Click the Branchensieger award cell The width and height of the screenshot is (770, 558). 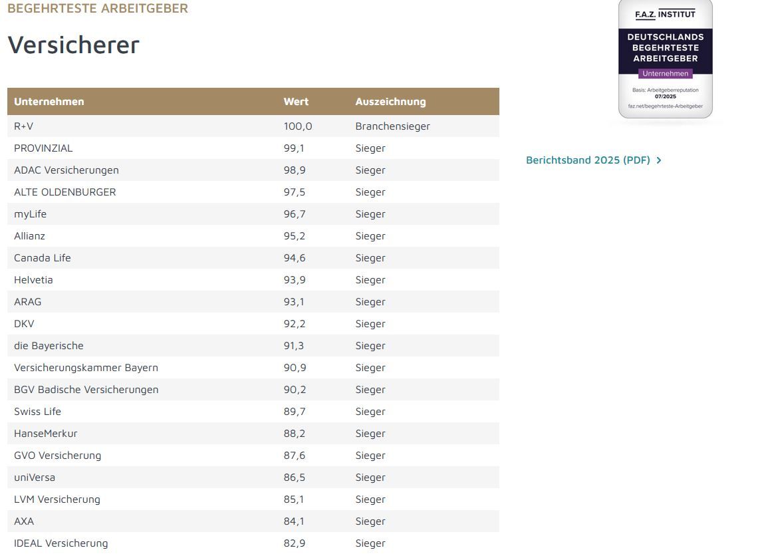pos(393,126)
